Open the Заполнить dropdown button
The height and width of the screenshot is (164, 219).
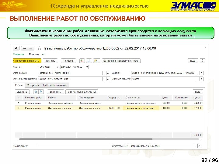[x=56, y=92]
